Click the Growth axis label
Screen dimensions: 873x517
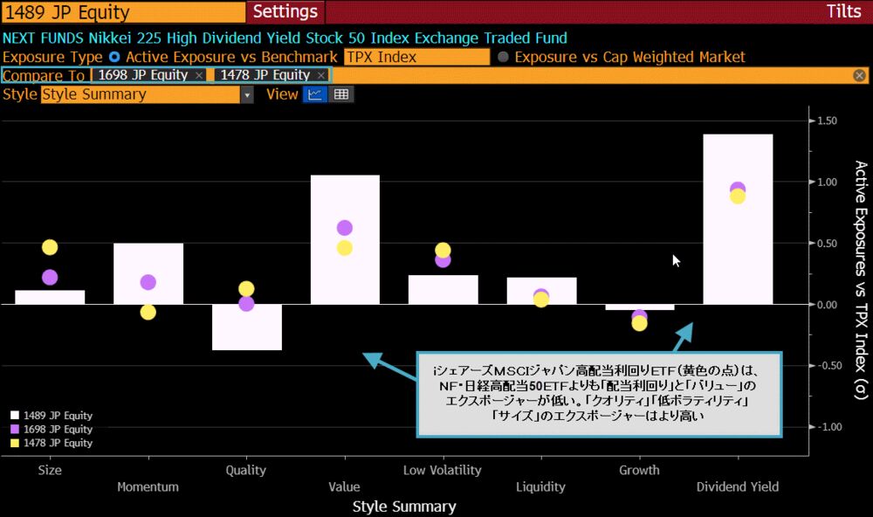click(639, 470)
